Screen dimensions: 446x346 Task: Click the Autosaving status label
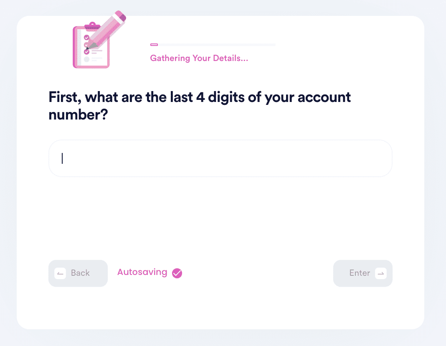(142, 272)
